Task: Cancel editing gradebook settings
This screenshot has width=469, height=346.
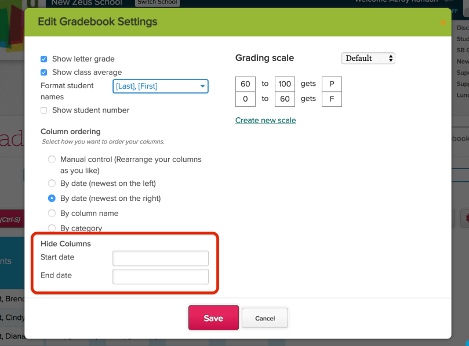Action: 265,318
